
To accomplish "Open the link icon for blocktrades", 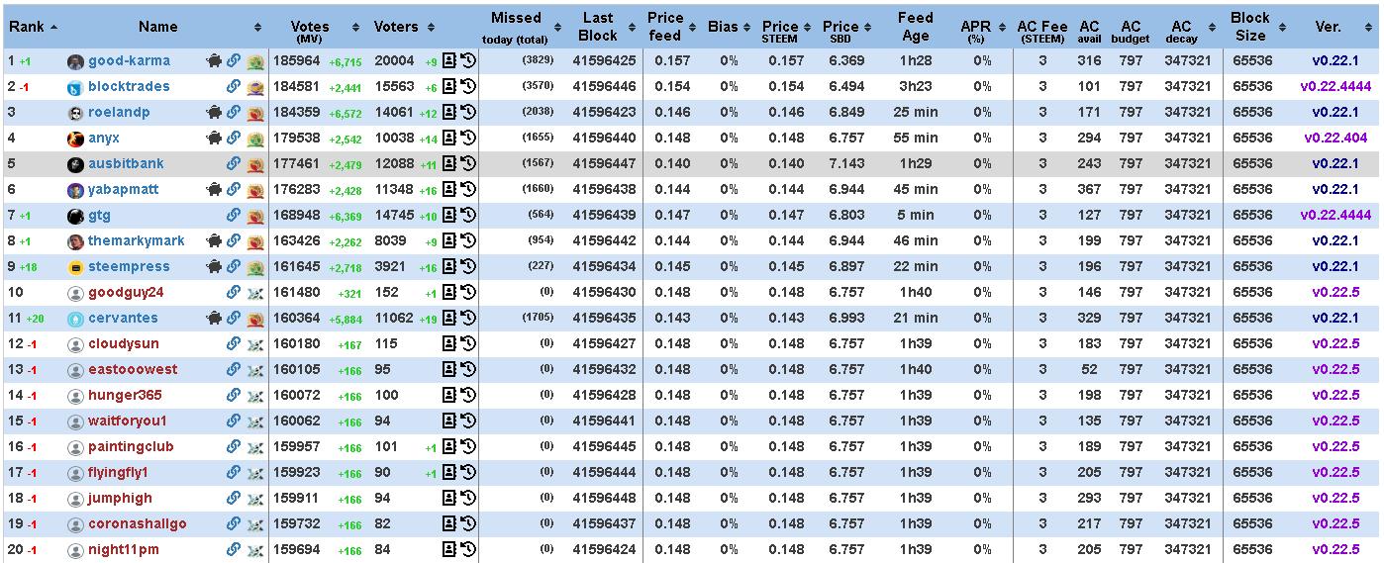I will pyautogui.click(x=234, y=86).
